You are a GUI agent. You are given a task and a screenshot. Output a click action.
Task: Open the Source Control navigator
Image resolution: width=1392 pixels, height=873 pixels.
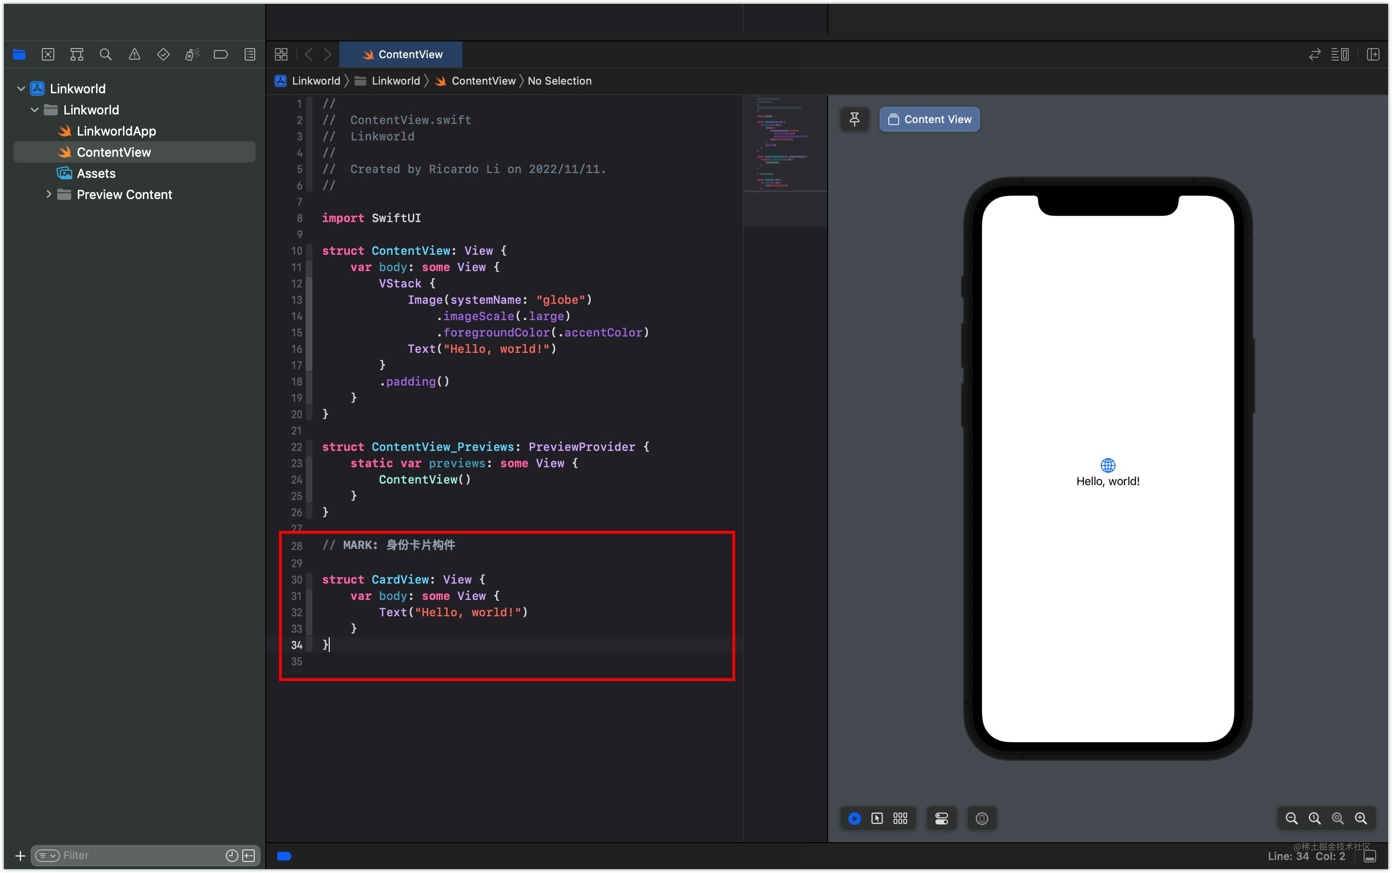pyautogui.click(x=48, y=55)
